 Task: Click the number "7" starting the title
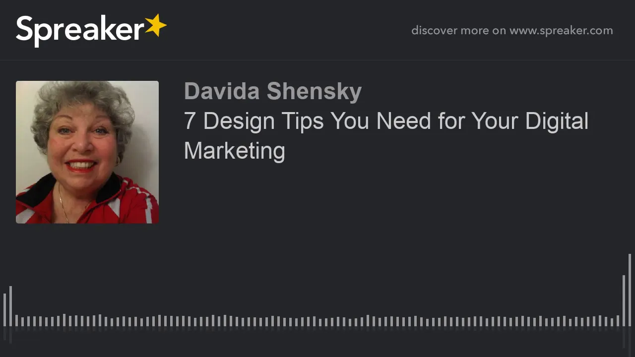pos(190,121)
